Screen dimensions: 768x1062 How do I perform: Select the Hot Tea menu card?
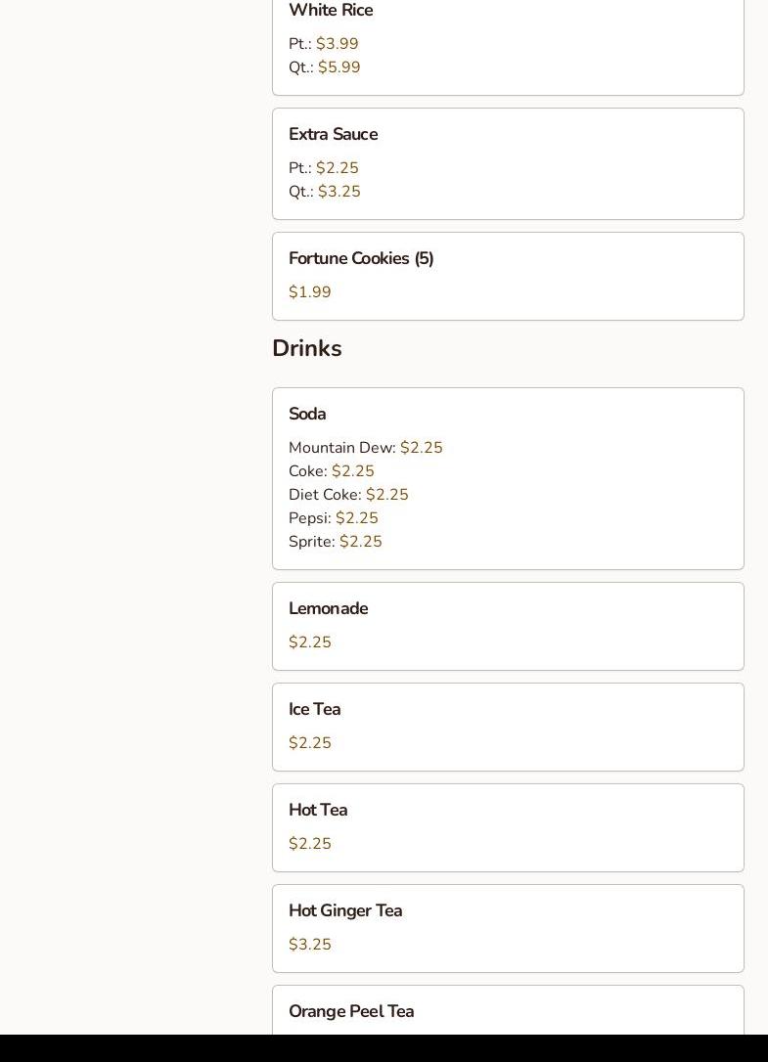click(x=508, y=827)
